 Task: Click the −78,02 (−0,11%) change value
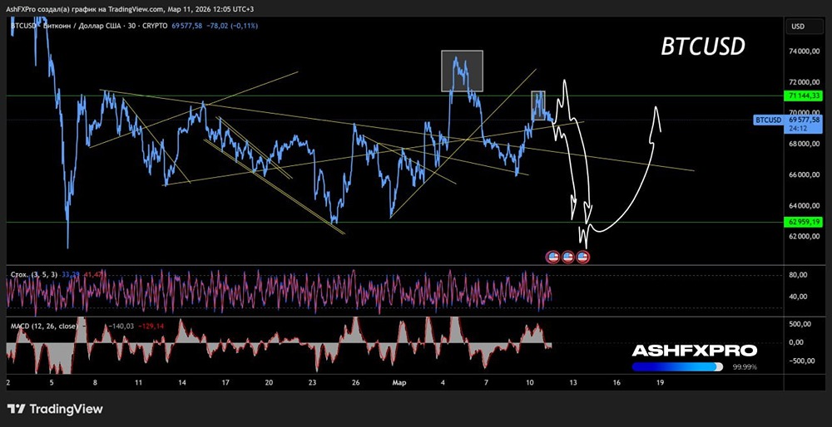232,26
